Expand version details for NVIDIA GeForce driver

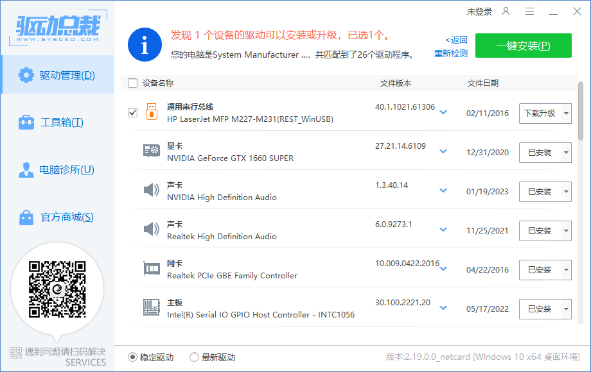[443, 152]
